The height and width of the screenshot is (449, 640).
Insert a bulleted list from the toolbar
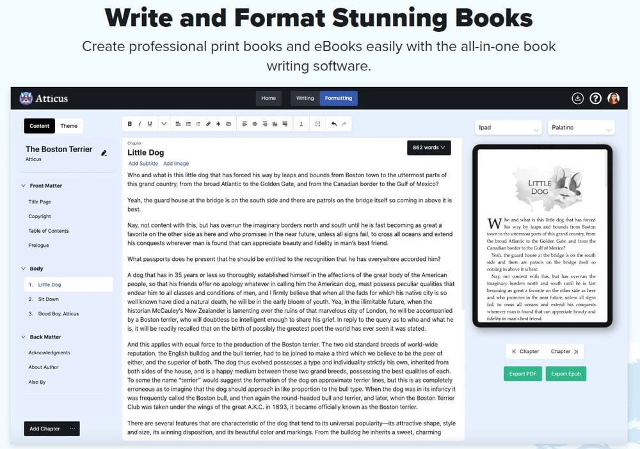click(x=188, y=124)
